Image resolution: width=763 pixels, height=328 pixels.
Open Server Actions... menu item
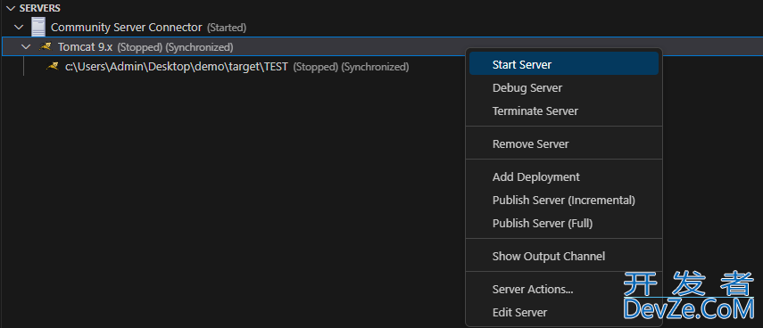click(x=563, y=290)
